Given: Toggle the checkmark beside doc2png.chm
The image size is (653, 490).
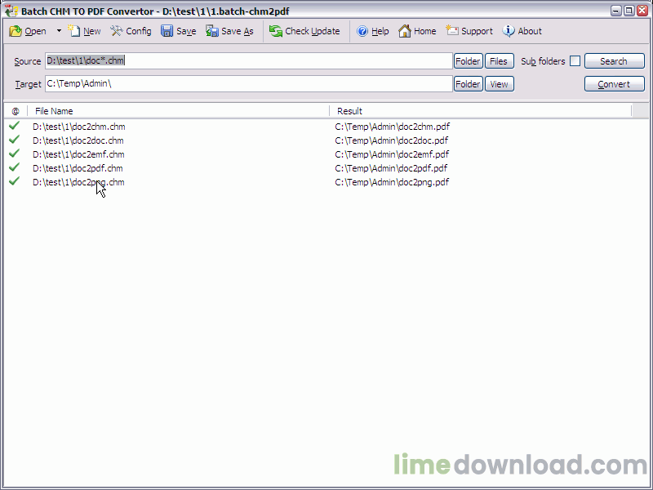Looking at the screenshot, I should tap(13, 182).
